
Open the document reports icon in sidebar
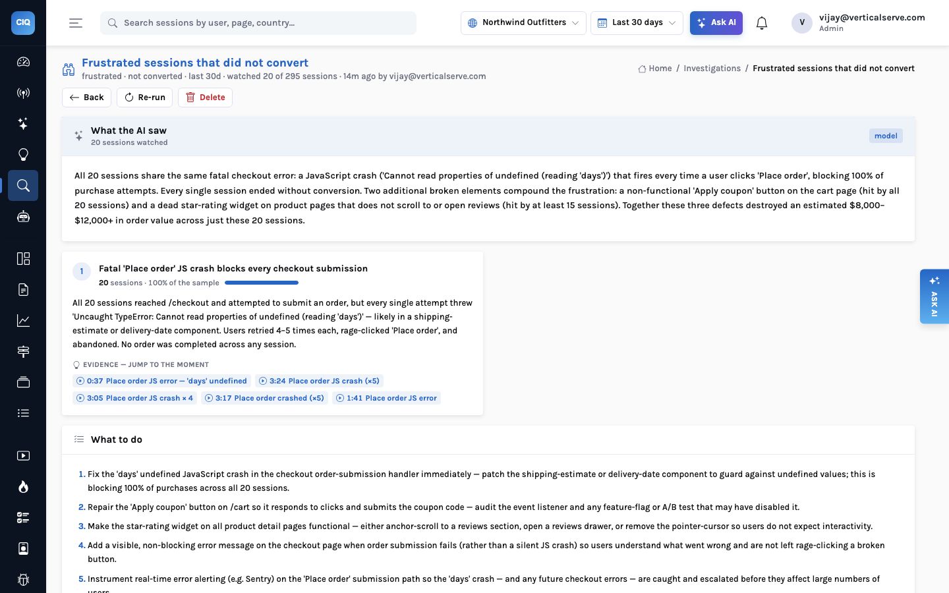pyautogui.click(x=23, y=289)
